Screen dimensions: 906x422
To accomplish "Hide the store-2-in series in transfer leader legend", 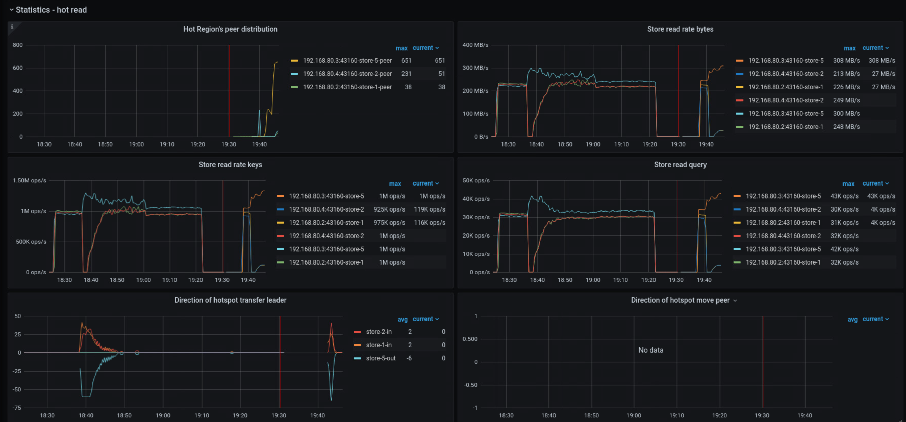I will coord(379,331).
